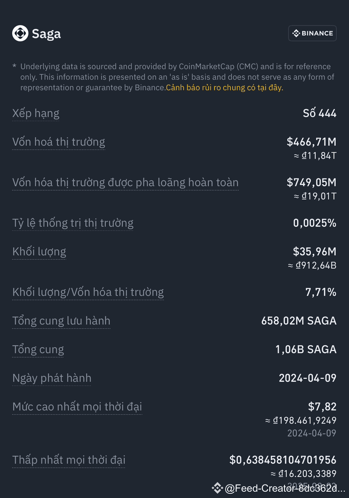
Task: Click the Khối lượng/Vốn hóa thị trường label
Action: (88, 292)
